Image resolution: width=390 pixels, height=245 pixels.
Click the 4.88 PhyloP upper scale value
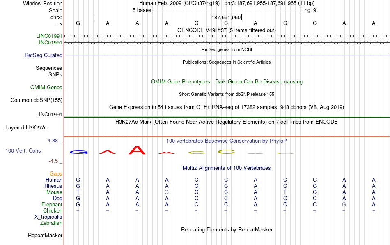point(53,141)
